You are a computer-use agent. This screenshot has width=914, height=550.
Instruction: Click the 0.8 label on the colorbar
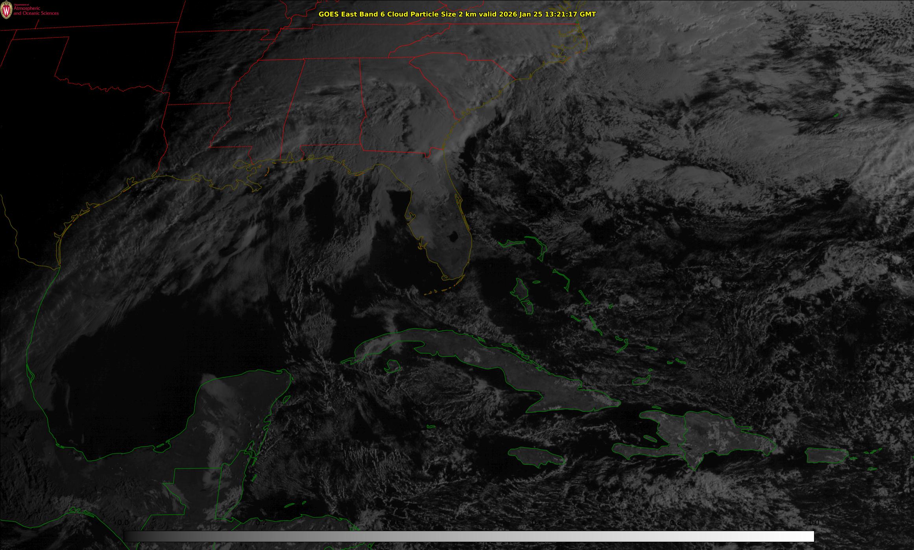point(675,522)
